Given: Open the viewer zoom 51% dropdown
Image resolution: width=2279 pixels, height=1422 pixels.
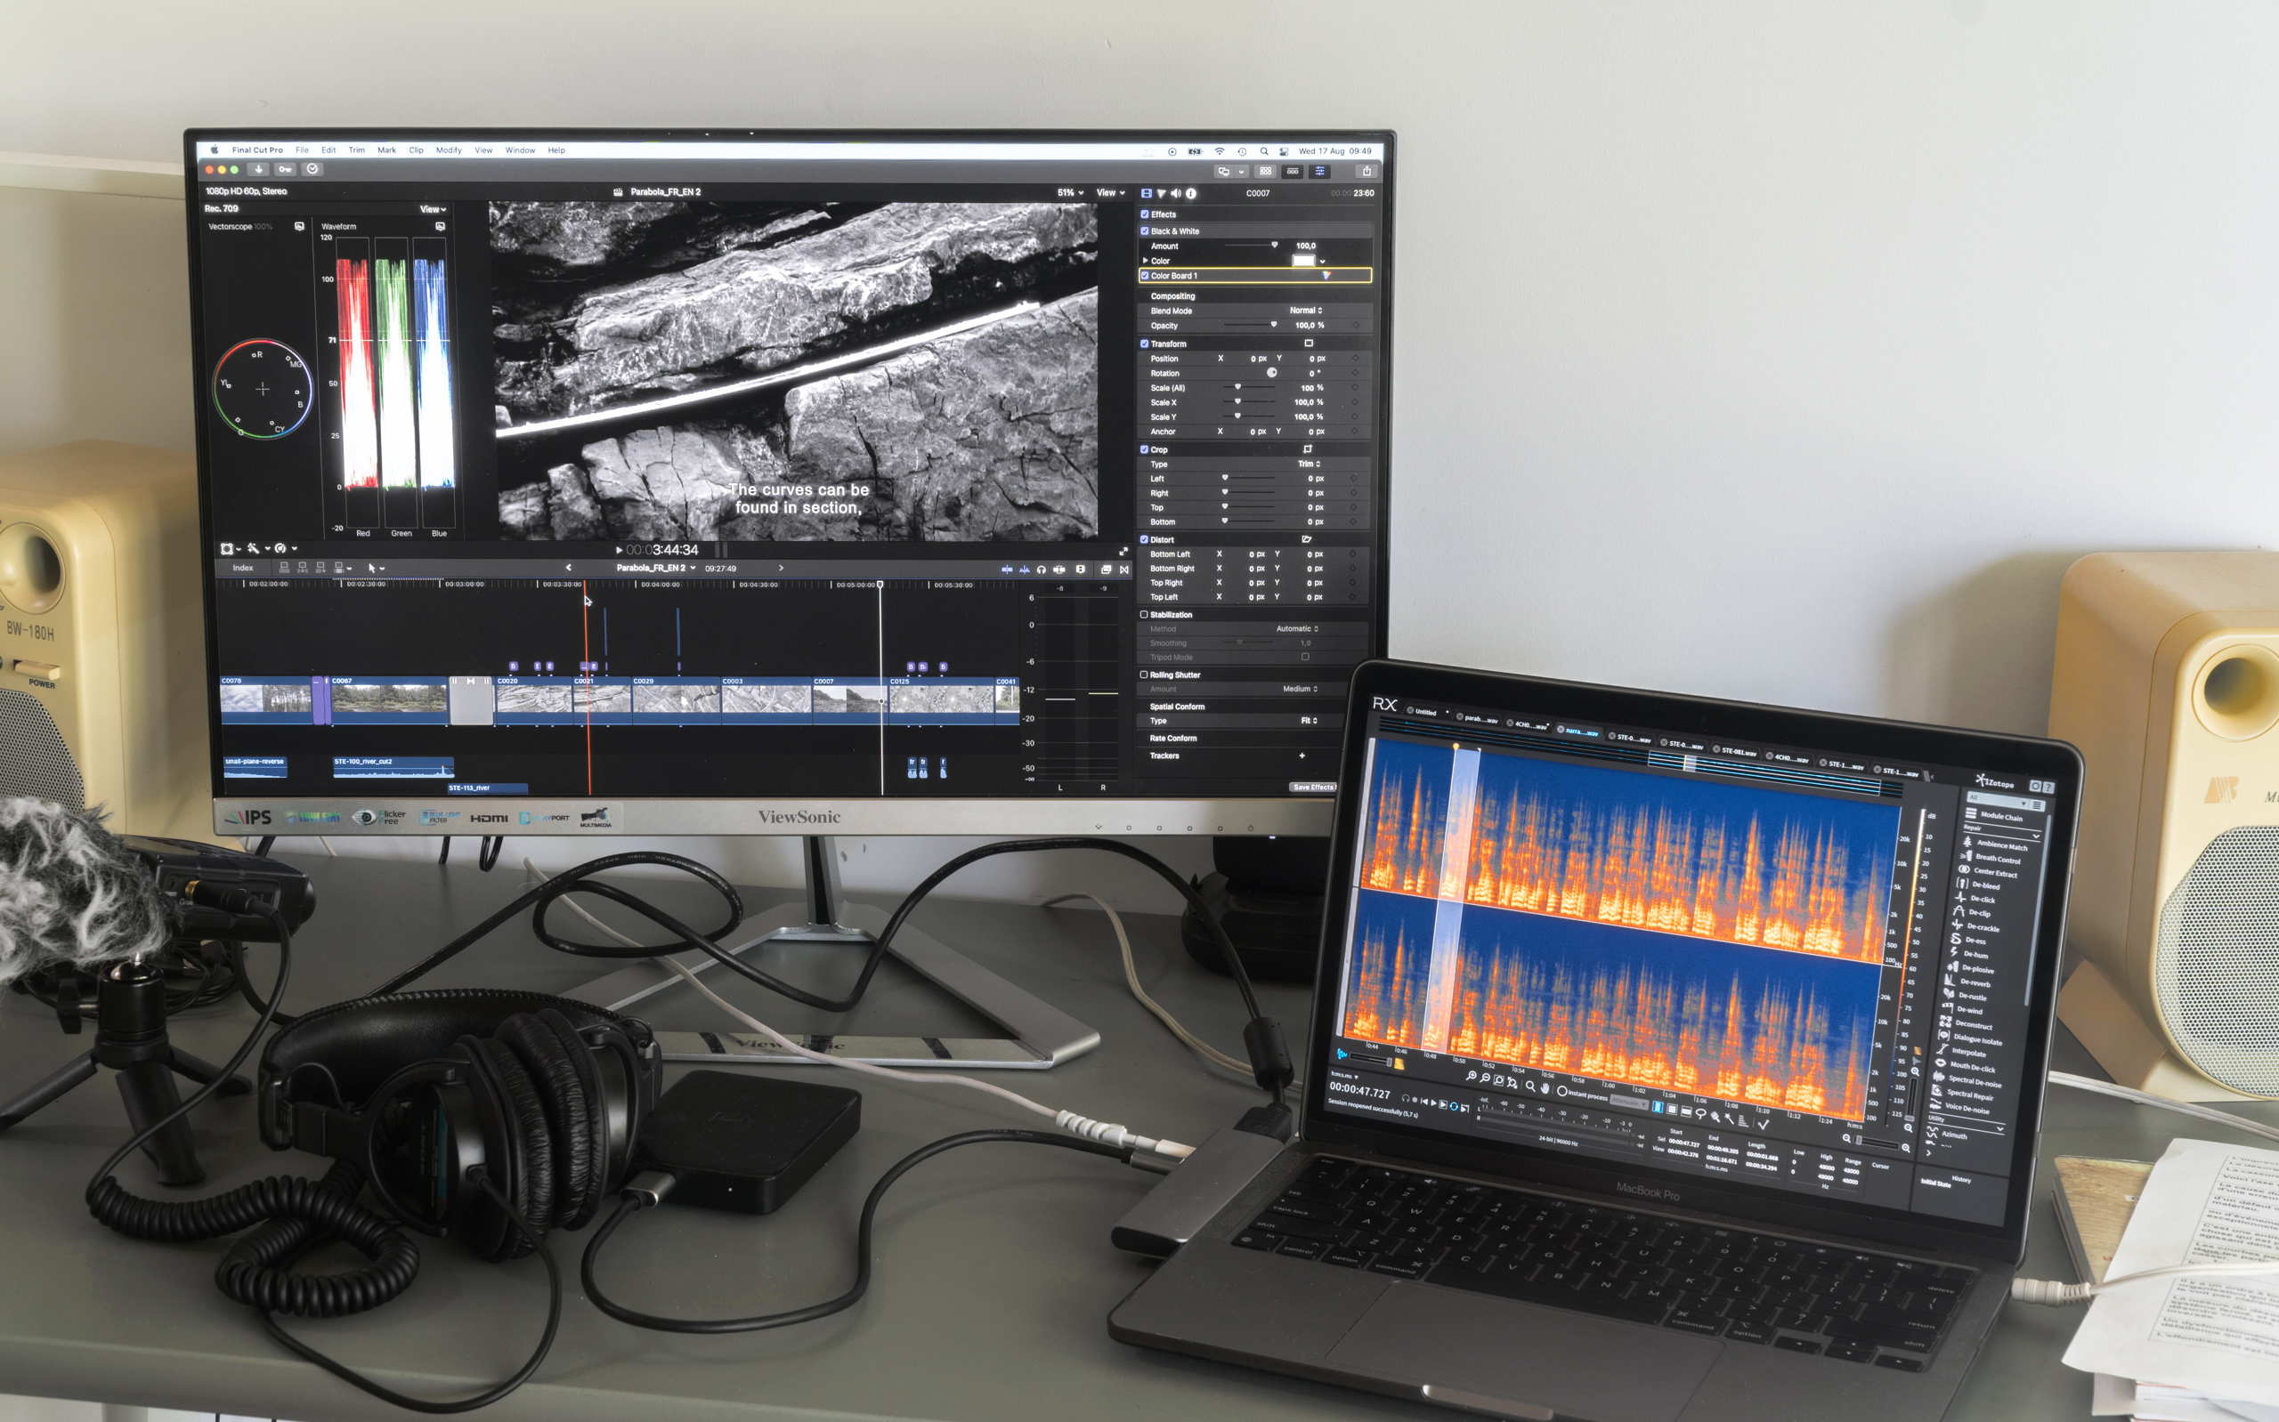Looking at the screenshot, I should pyautogui.click(x=1069, y=193).
